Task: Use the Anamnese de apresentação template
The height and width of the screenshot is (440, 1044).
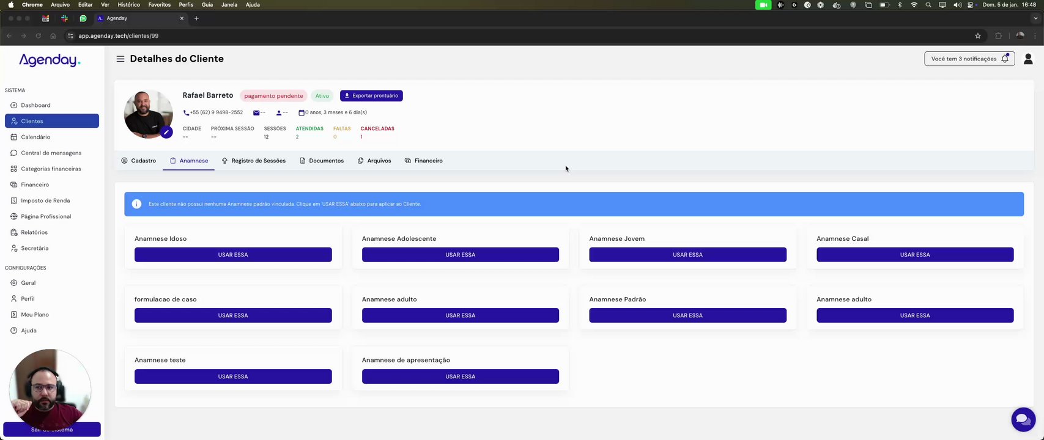Action: (461, 376)
